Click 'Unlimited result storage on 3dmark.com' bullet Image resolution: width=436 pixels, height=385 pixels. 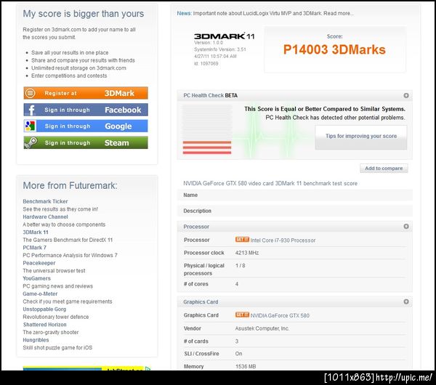click(x=78, y=68)
